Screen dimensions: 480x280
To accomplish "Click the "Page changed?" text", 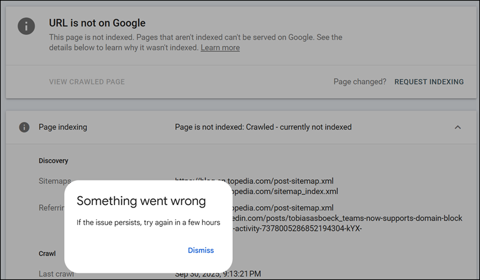I will point(360,82).
